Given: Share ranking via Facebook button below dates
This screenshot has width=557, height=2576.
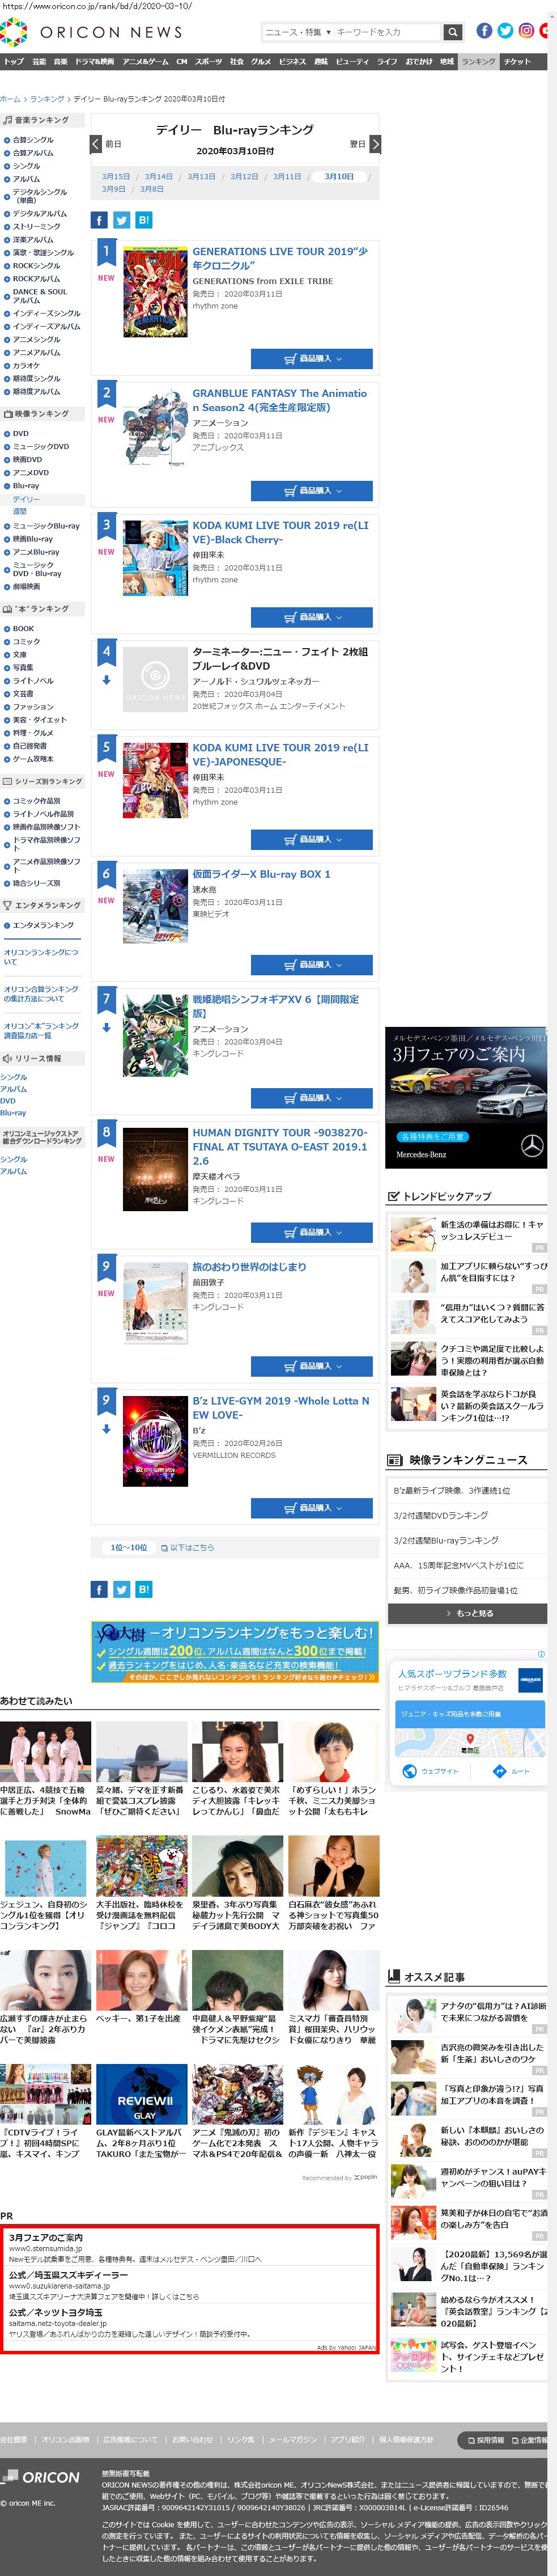Looking at the screenshot, I should tap(99, 220).
